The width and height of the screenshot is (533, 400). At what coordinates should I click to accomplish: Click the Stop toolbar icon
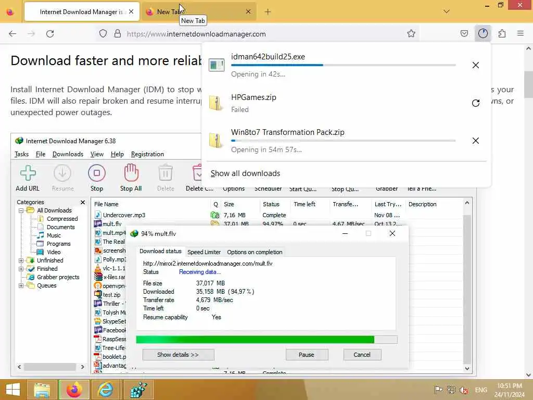[x=96, y=178]
